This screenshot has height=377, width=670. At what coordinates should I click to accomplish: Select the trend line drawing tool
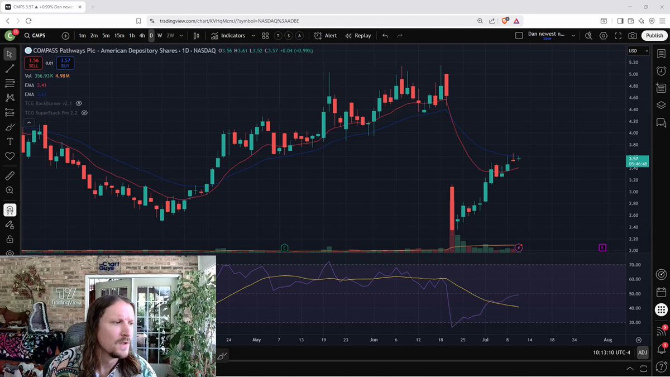(x=9, y=69)
